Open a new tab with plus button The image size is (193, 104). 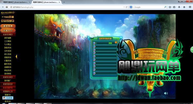coord(64,2)
